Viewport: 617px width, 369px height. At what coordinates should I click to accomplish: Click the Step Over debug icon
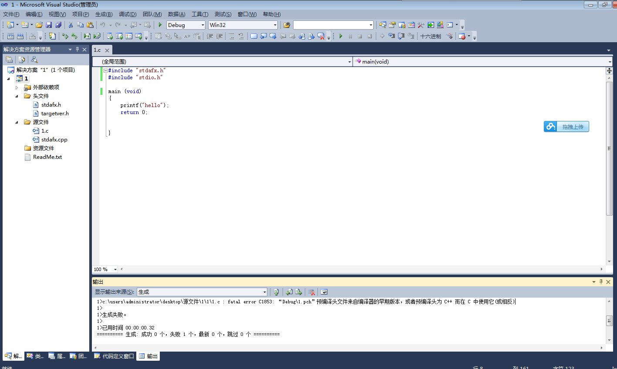click(401, 36)
